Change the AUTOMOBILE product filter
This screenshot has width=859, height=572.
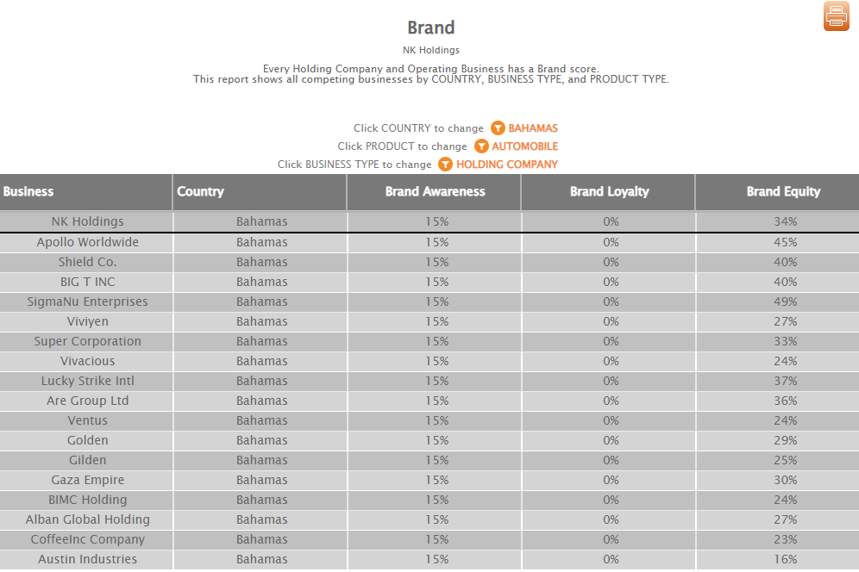524,146
